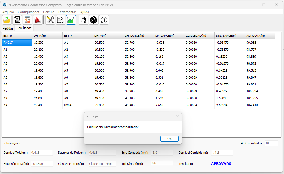Click the DN_LANCE value 0.643
The image size is (284, 174).
pos(169,70)
